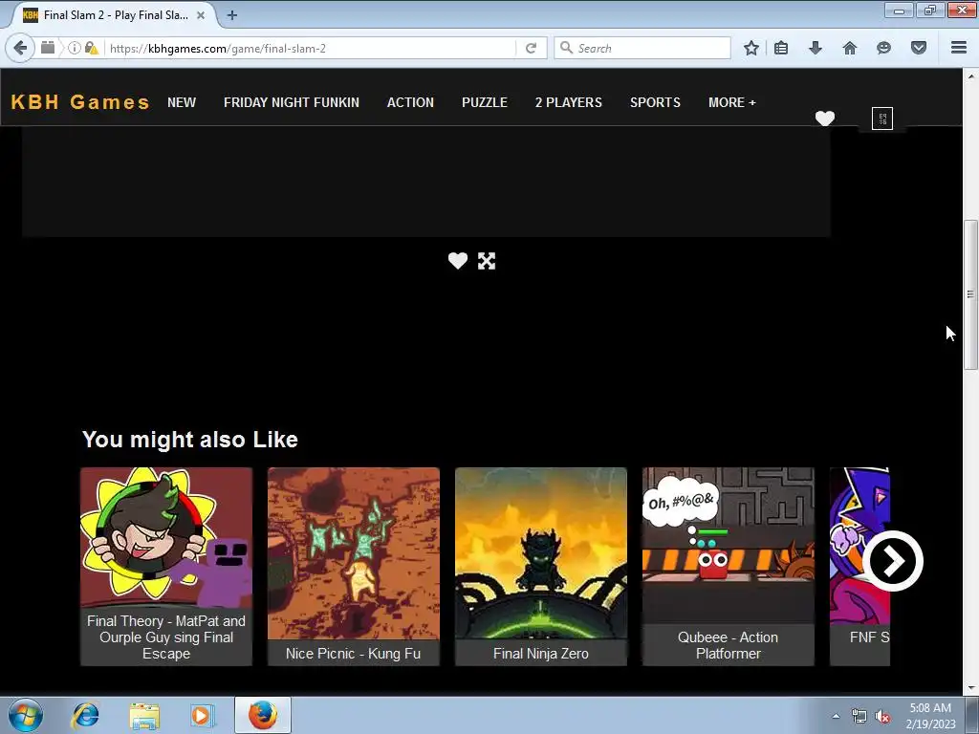This screenshot has height=734, width=979.
Task: Click the 'You might also Like' heading
Action: (190, 440)
